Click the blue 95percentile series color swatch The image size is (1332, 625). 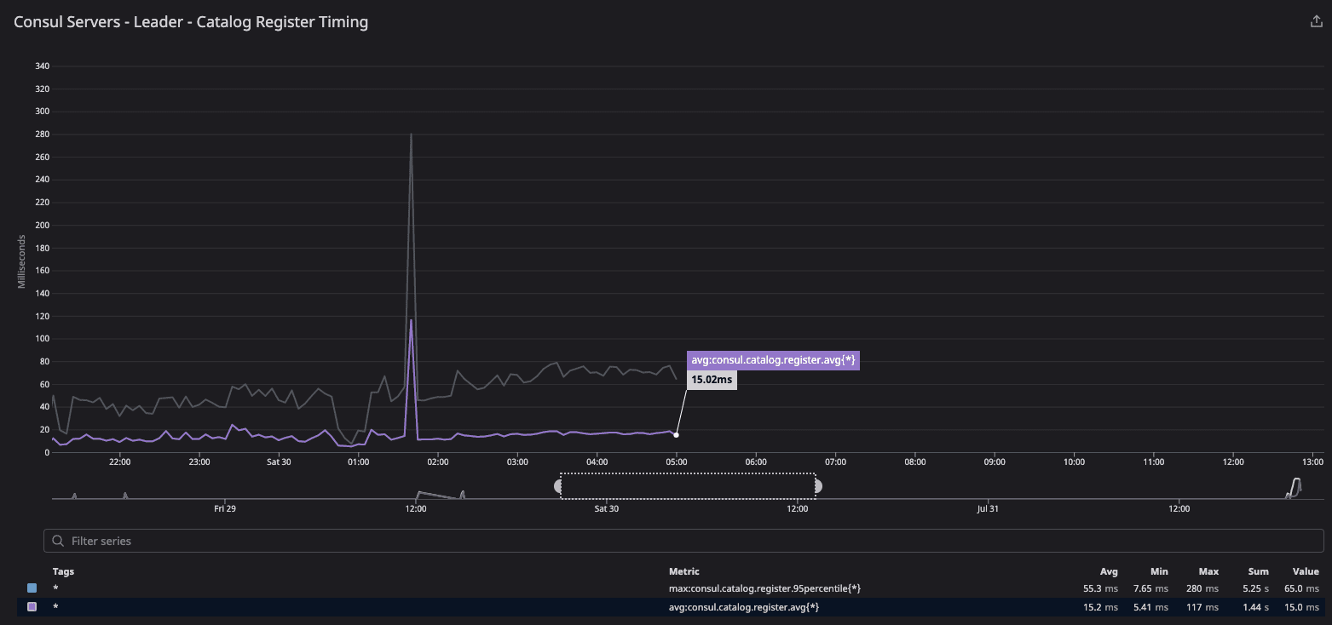click(32, 588)
